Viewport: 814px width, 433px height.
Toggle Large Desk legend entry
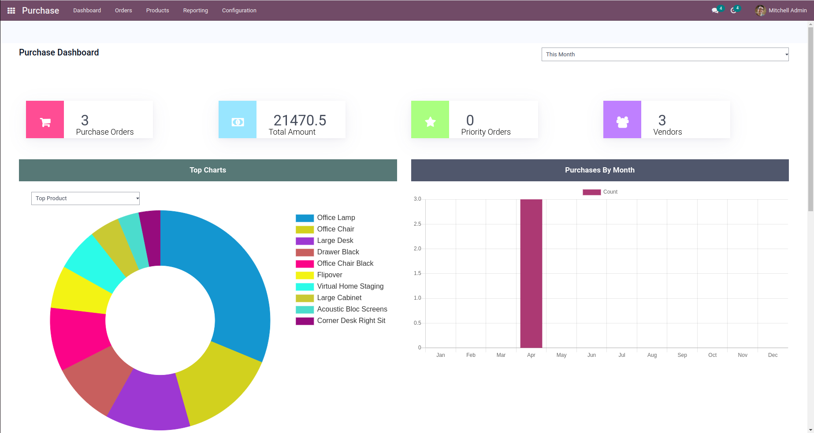[335, 241]
